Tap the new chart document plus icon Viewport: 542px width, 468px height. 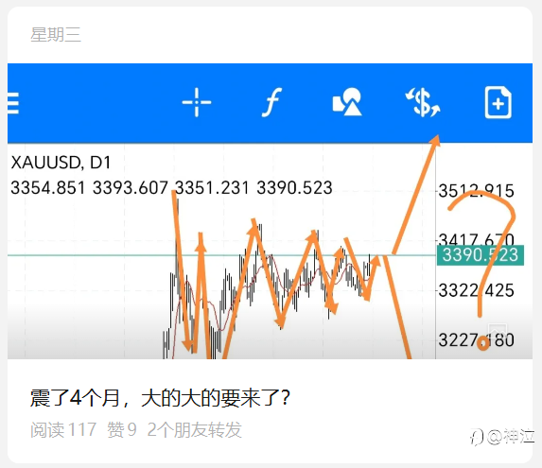(x=498, y=102)
